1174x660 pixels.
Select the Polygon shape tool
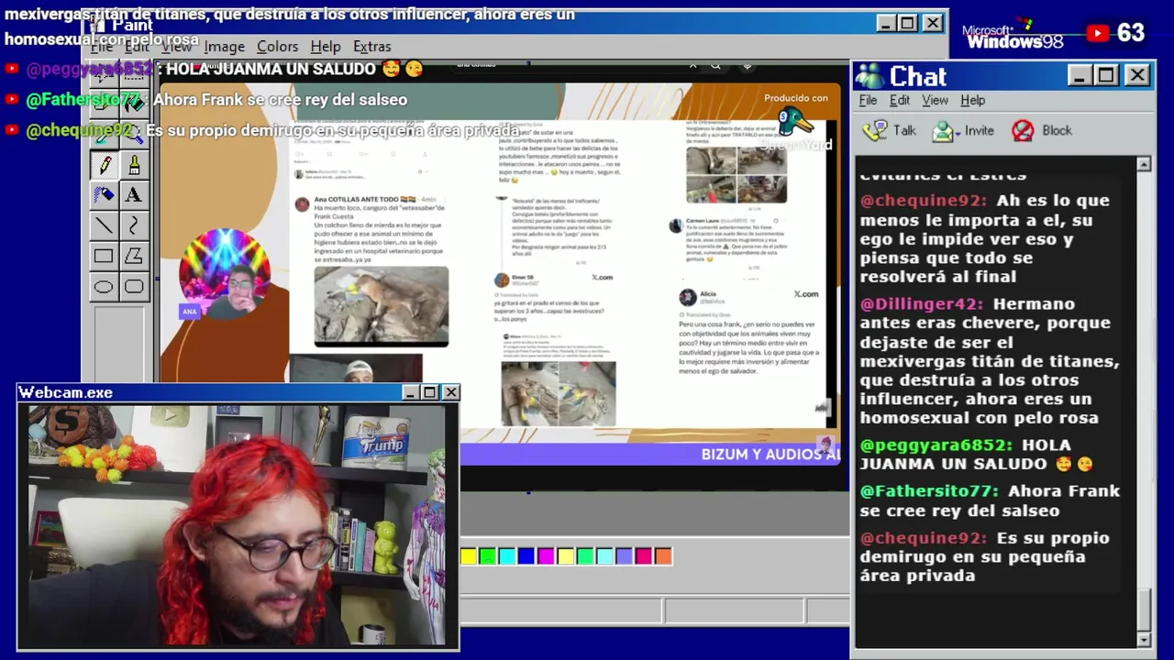tap(134, 257)
